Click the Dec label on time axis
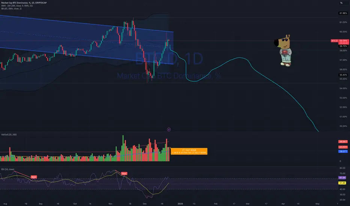The width and height of the screenshot is (350, 206). click(145, 204)
